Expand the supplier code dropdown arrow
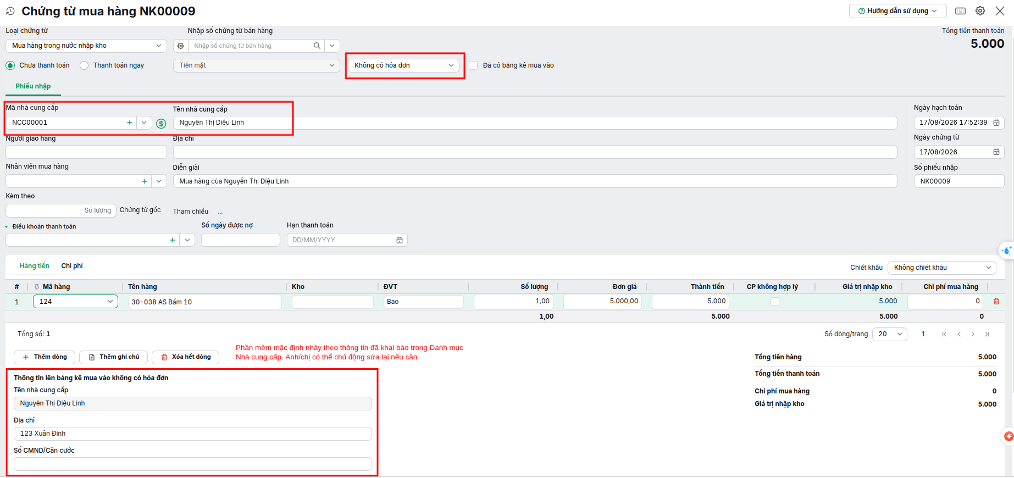Screen dimensions: 1014x478 pyautogui.click(x=144, y=123)
